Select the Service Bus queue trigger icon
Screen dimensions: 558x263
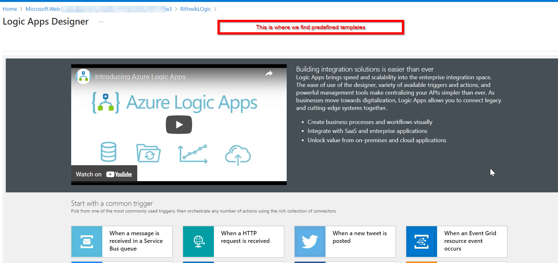point(87,242)
